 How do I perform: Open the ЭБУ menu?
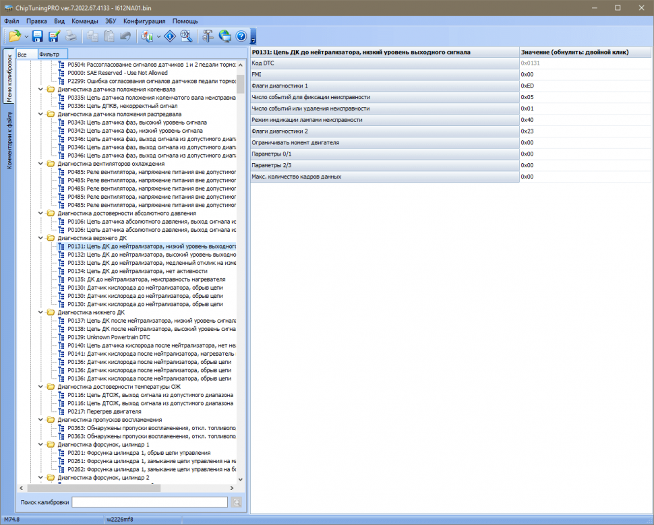111,21
